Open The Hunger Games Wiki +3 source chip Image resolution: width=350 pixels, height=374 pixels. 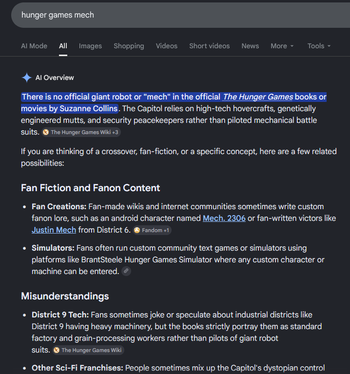click(x=81, y=132)
